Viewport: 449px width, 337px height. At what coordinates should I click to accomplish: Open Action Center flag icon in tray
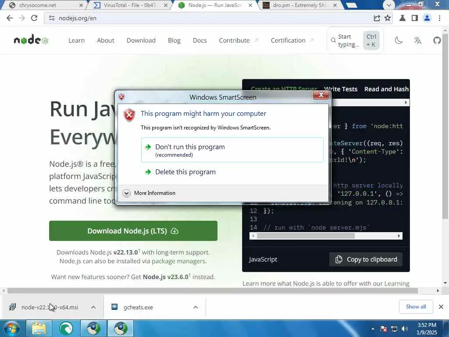click(x=384, y=329)
